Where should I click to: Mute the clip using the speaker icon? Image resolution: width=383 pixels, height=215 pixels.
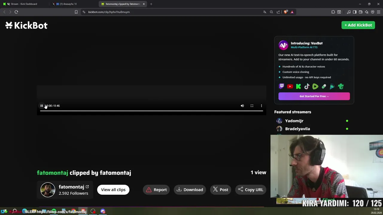point(242,106)
